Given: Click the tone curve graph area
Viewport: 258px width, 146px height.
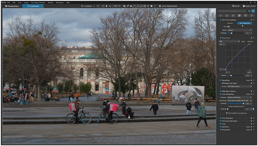Looking at the screenshot, I should (x=238, y=57).
